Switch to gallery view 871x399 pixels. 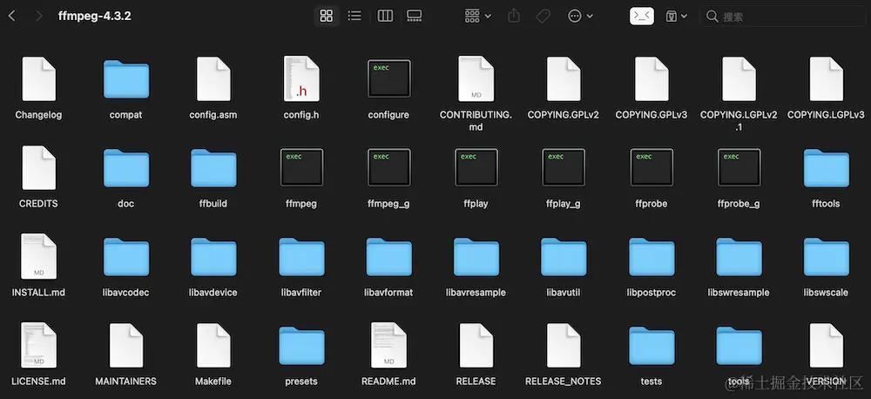pyautogui.click(x=415, y=16)
